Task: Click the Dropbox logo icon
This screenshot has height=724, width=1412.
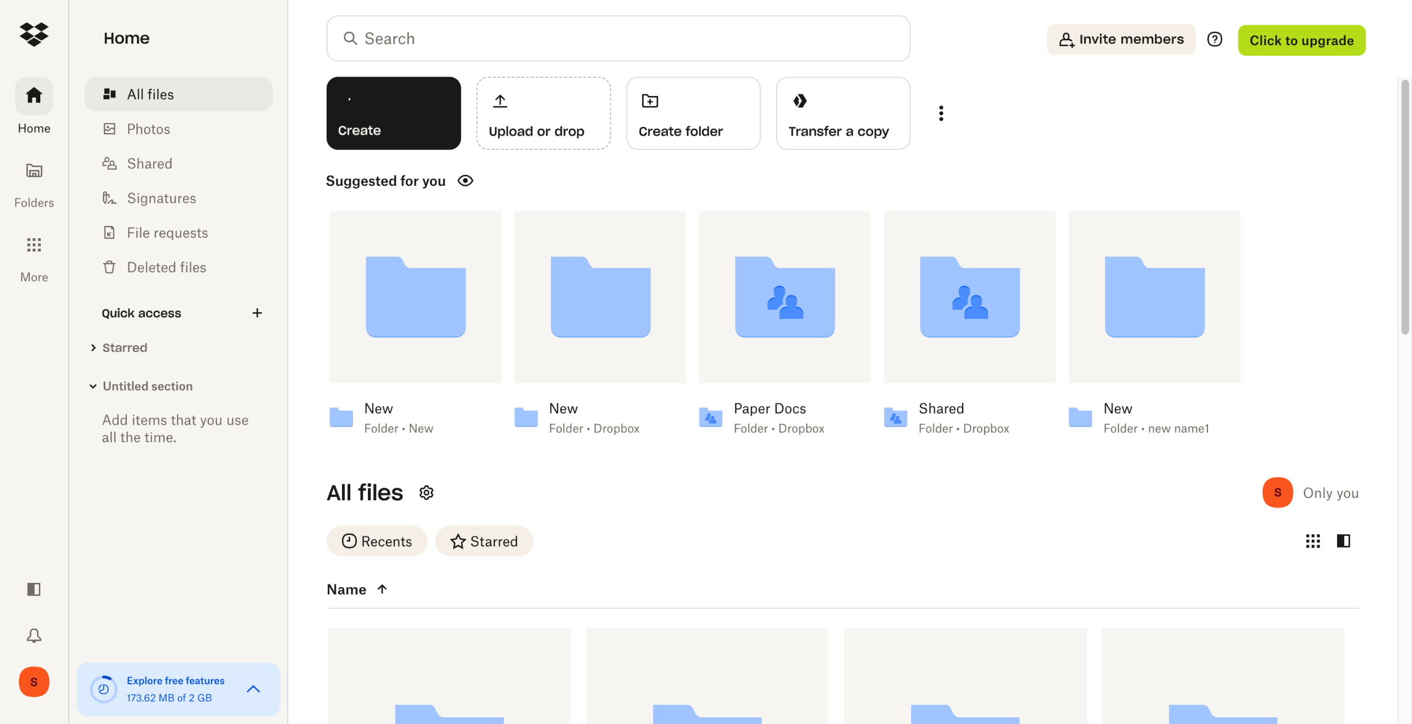Action: pyautogui.click(x=34, y=34)
